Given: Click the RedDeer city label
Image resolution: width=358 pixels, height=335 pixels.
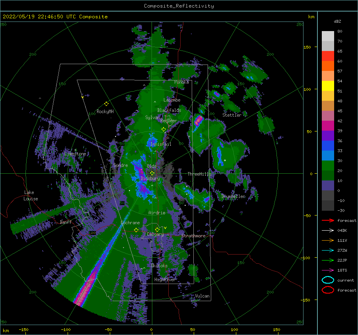Looking at the screenshot, I should click(169, 121).
